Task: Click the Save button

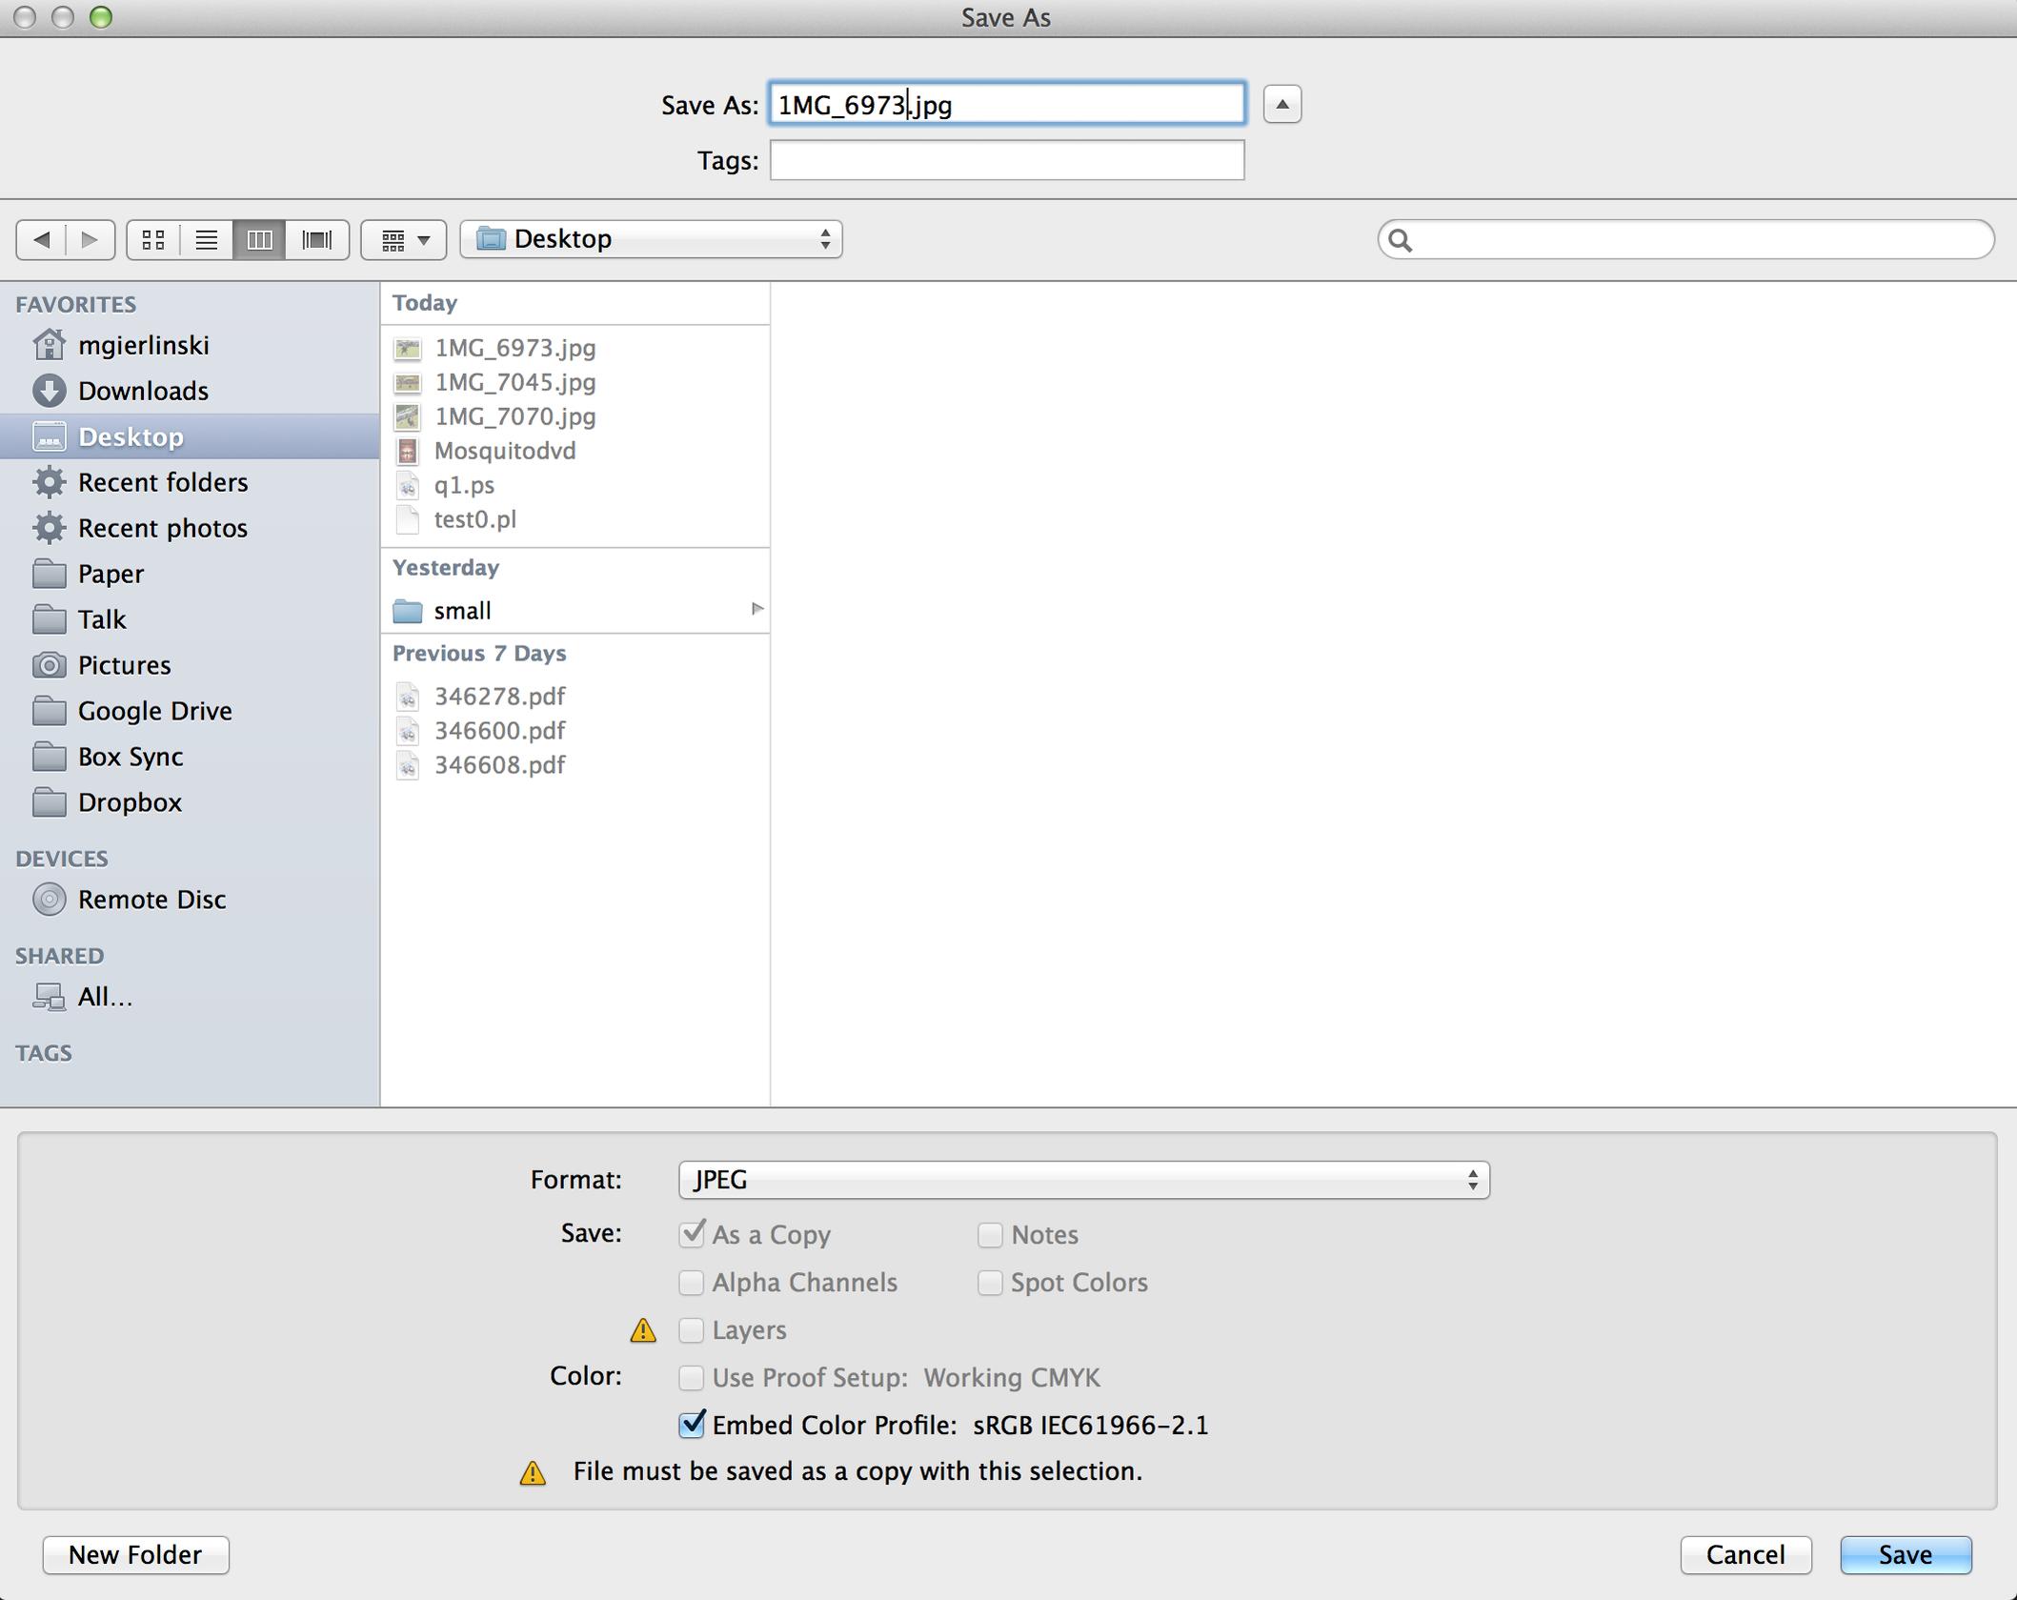Action: click(x=1905, y=1554)
